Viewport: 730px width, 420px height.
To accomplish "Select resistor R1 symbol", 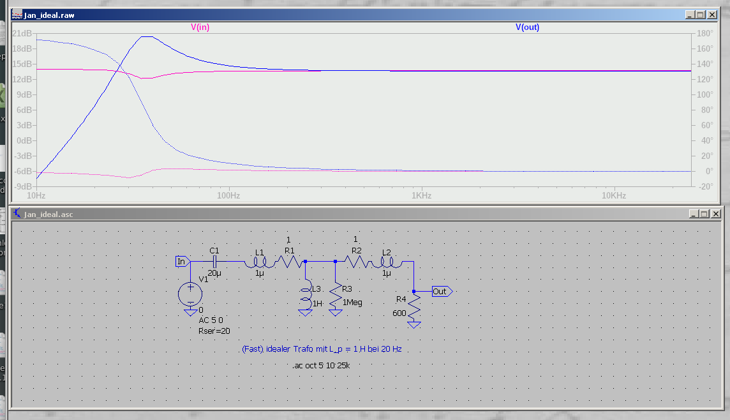I will [290, 262].
